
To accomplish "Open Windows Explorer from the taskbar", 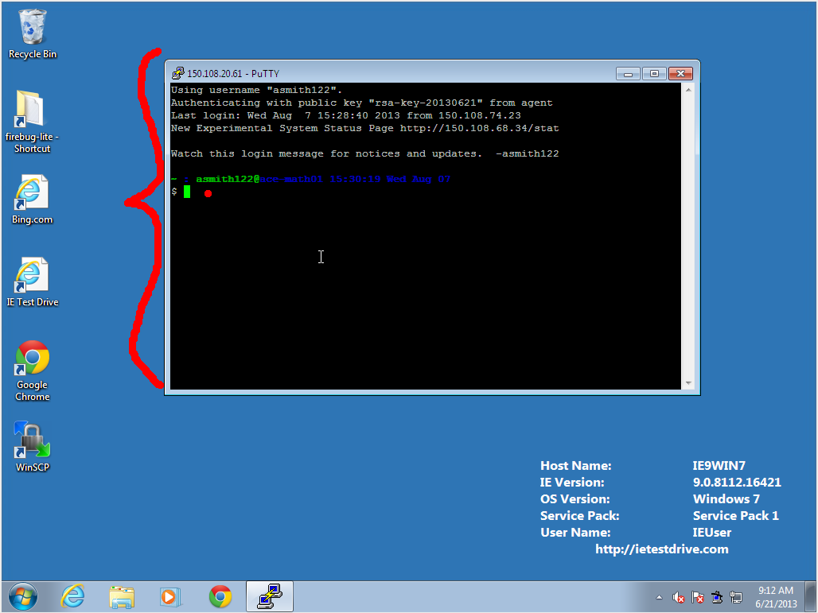I will (122, 596).
